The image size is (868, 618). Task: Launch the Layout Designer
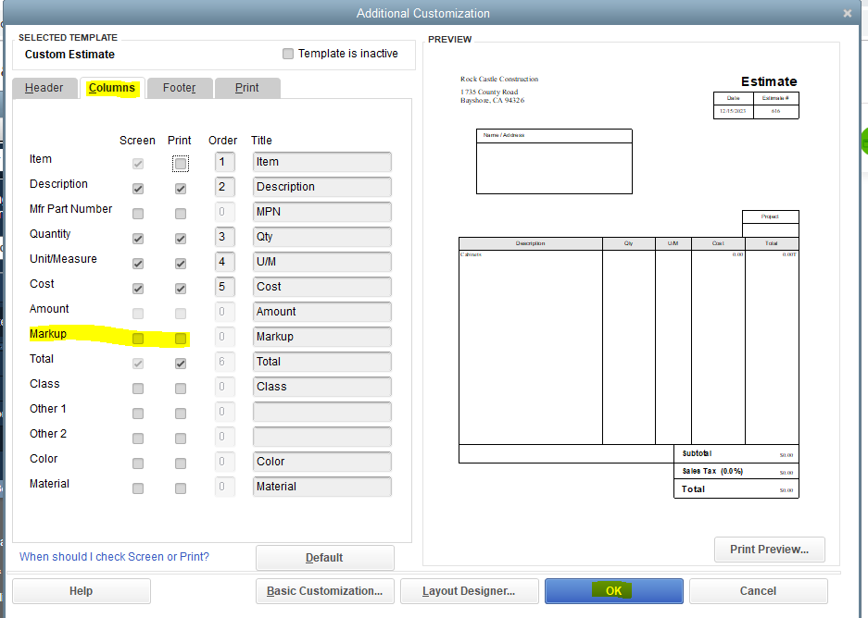click(x=470, y=591)
